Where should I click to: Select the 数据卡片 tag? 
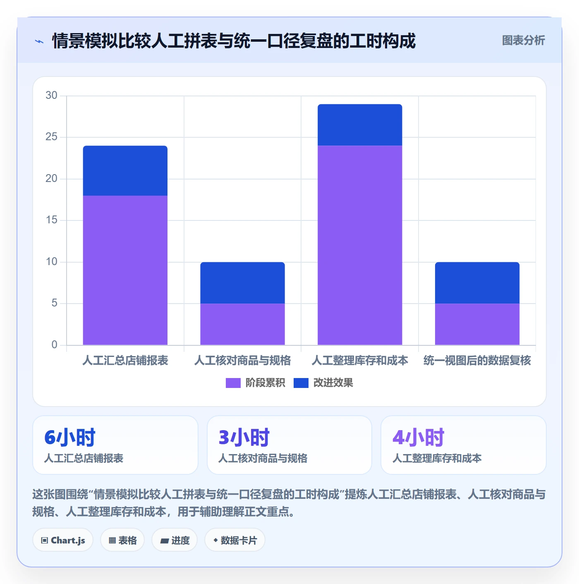point(235,540)
